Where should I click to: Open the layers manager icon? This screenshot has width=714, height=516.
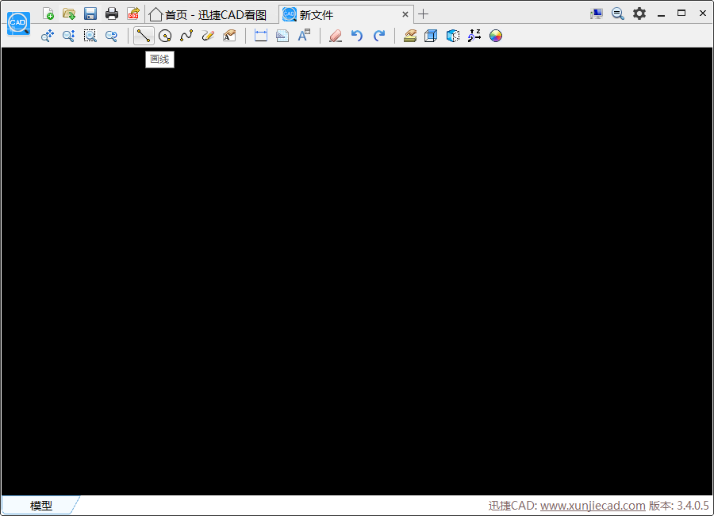(x=409, y=36)
